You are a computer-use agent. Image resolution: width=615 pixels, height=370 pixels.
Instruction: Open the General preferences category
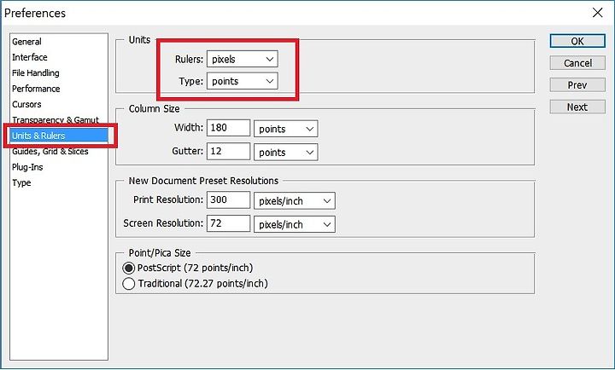pyautogui.click(x=26, y=42)
